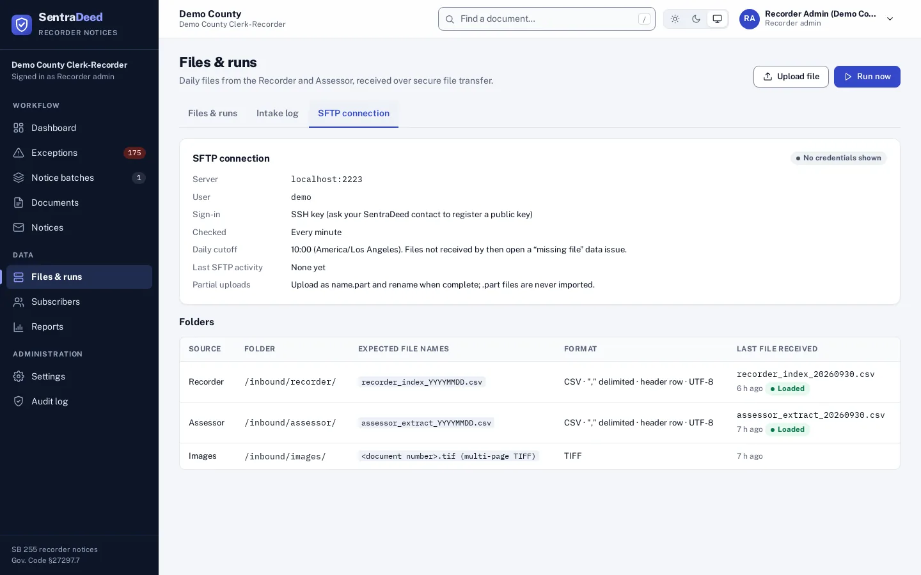This screenshot has height=575, width=921.
Task: Expand the Recorder Admin account menu chevron
Action: pos(890,19)
